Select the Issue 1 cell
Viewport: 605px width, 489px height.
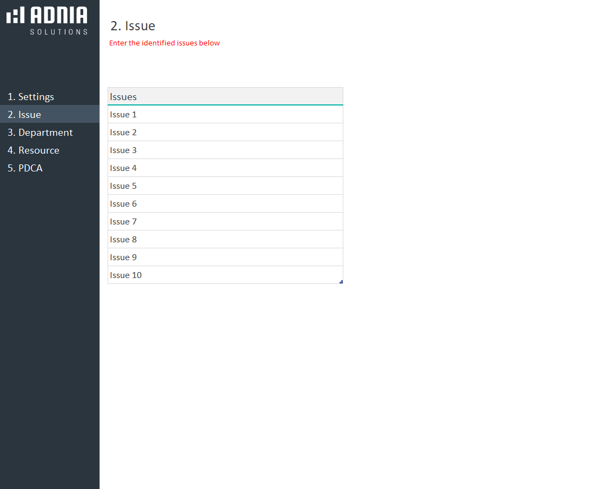(225, 115)
